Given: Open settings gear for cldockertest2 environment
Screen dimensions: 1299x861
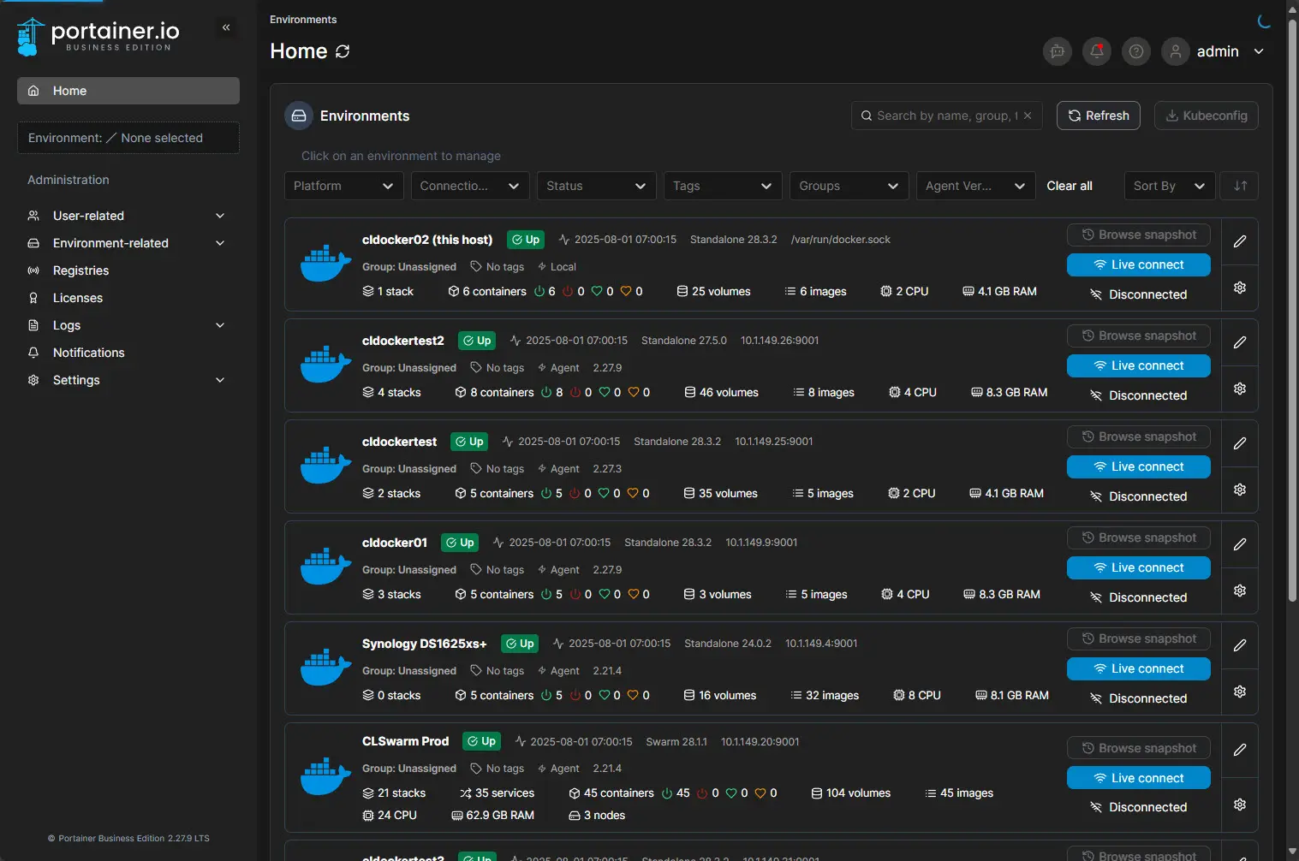Looking at the screenshot, I should coord(1240,389).
